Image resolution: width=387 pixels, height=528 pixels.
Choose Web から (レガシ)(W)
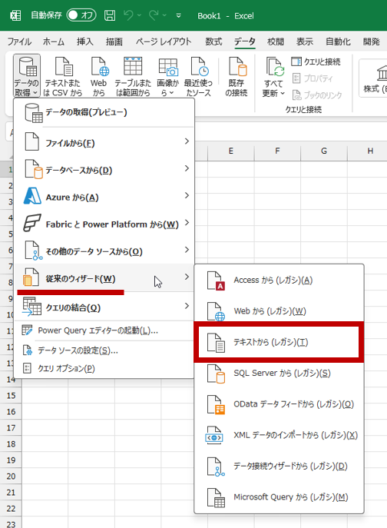279,310
